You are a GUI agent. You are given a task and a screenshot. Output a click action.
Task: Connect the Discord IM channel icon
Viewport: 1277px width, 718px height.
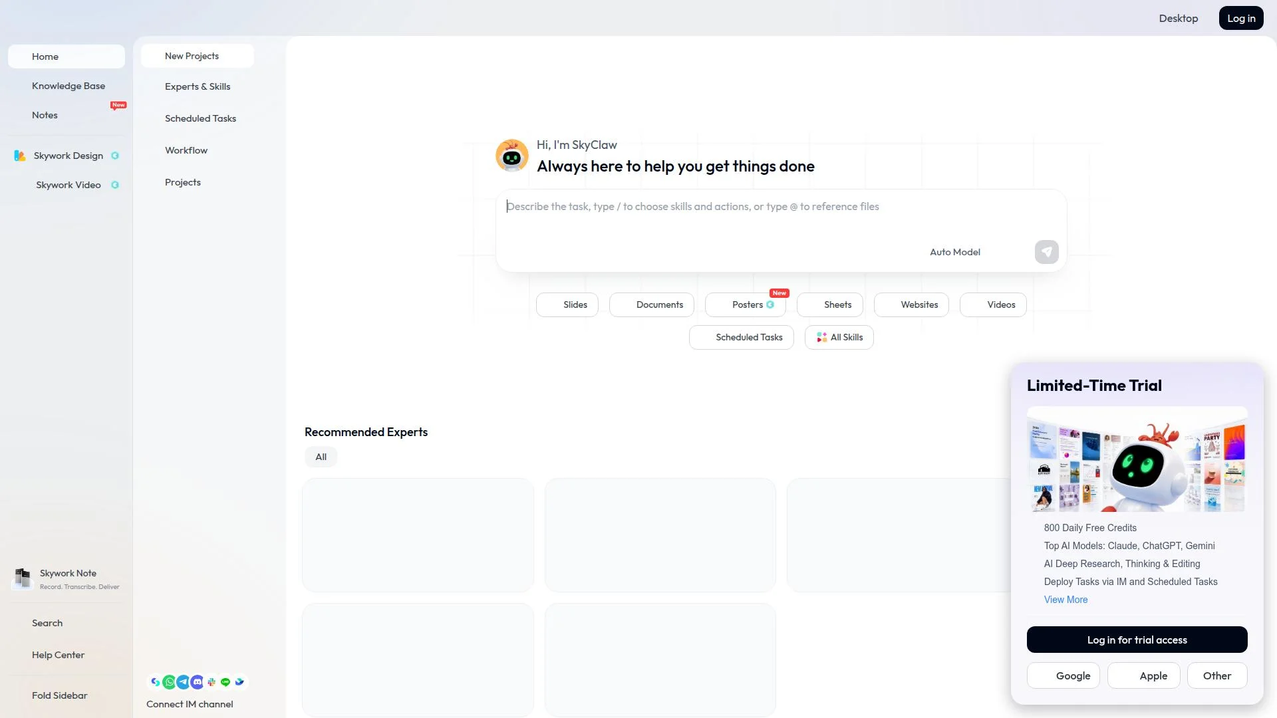tap(197, 682)
